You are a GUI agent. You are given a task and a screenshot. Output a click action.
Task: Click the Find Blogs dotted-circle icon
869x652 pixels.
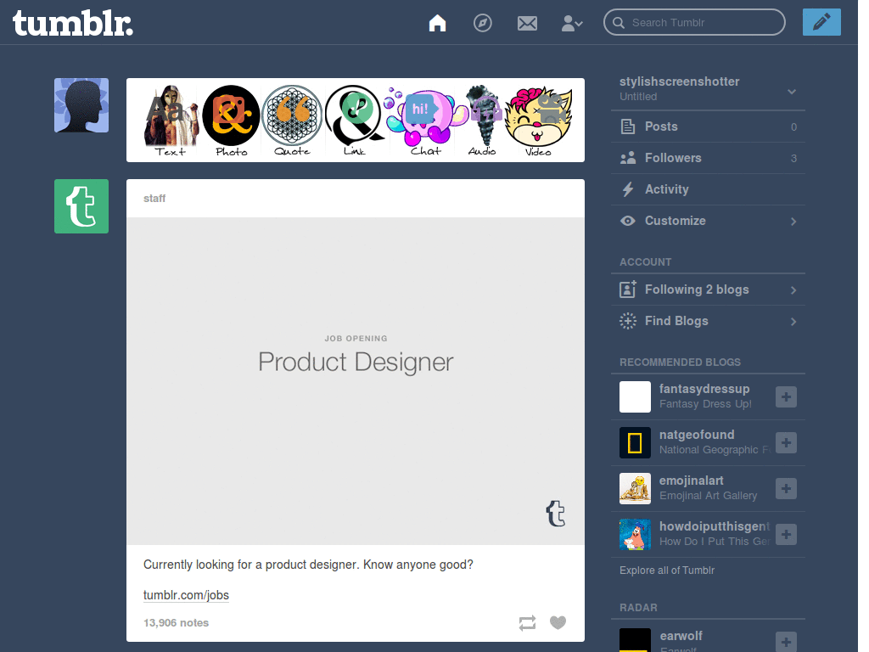(628, 321)
